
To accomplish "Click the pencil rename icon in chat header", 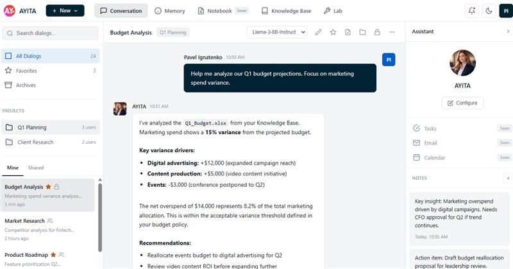I will (x=318, y=32).
